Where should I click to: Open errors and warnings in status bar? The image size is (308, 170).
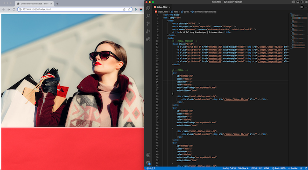pos(151,168)
